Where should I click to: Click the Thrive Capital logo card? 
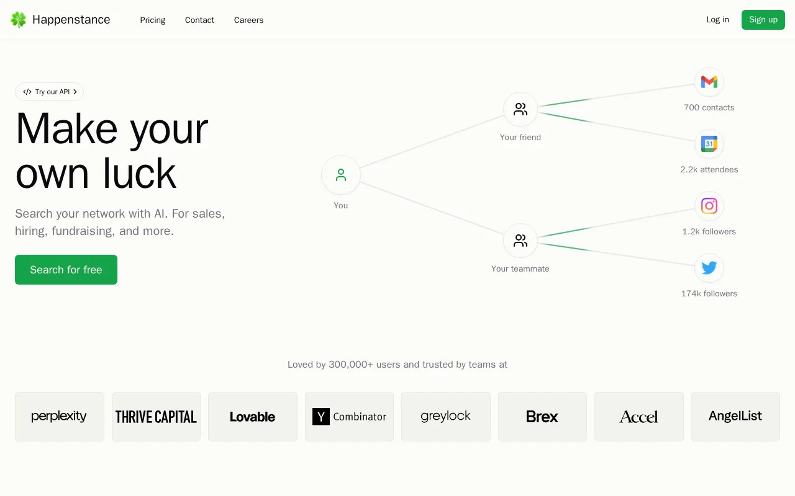coord(156,417)
